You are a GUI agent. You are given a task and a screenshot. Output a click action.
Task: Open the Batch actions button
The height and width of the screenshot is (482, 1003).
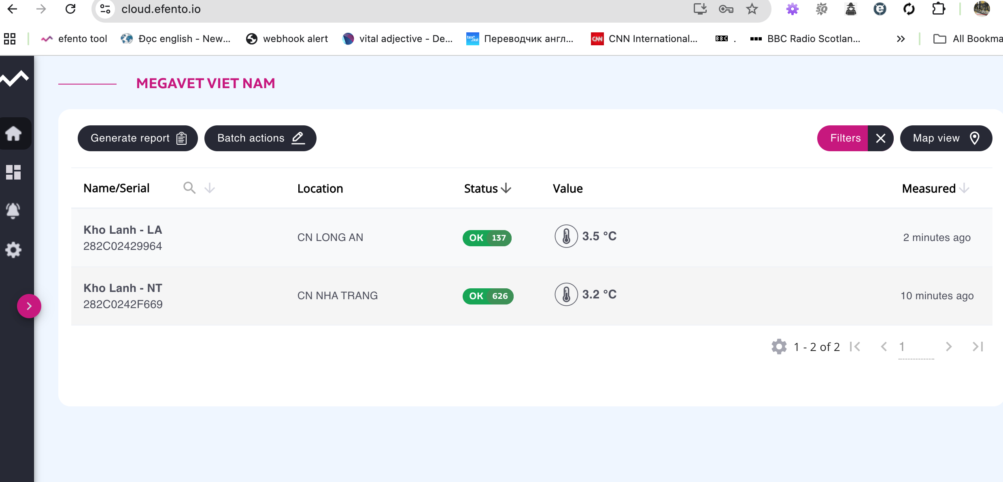coord(260,138)
